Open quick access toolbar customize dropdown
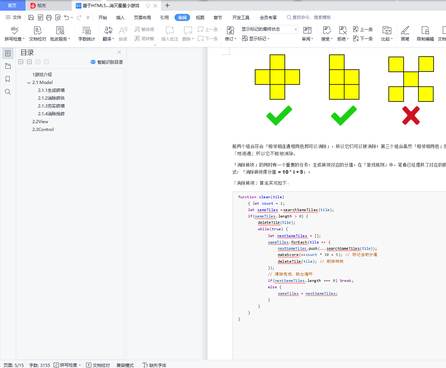This screenshot has height=368, width=446. coord(88,17)
